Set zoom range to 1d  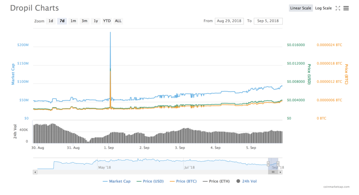pos(51,21)
